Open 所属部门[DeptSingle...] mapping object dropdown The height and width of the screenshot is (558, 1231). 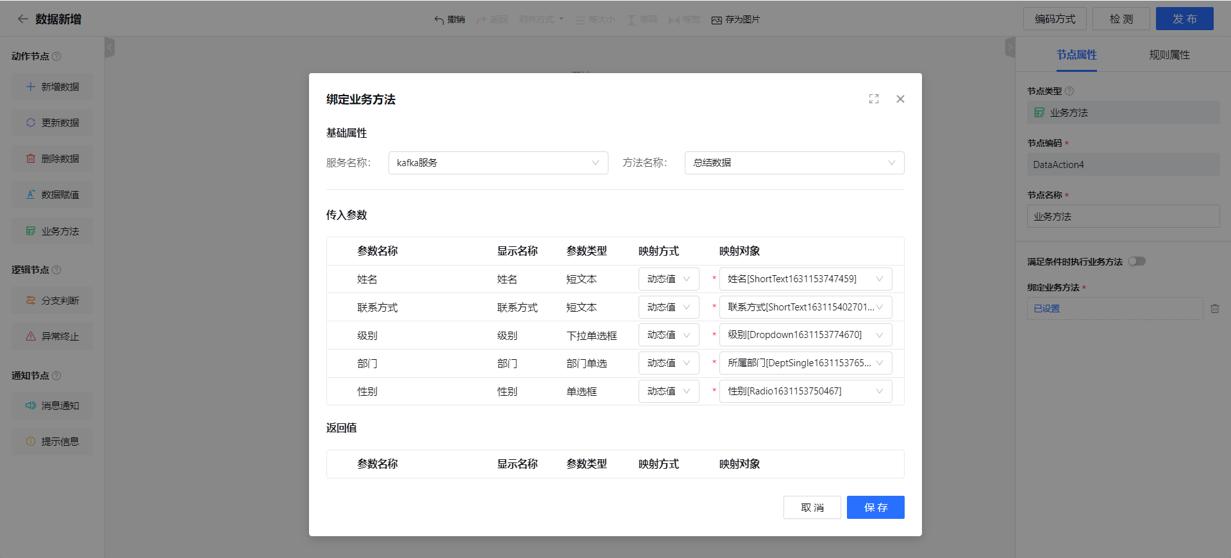pos(805,363)
